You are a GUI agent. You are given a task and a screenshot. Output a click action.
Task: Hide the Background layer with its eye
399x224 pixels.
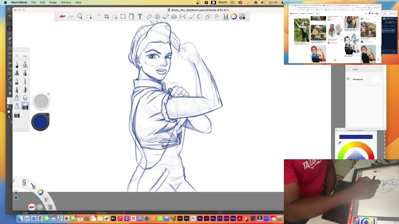348,79
